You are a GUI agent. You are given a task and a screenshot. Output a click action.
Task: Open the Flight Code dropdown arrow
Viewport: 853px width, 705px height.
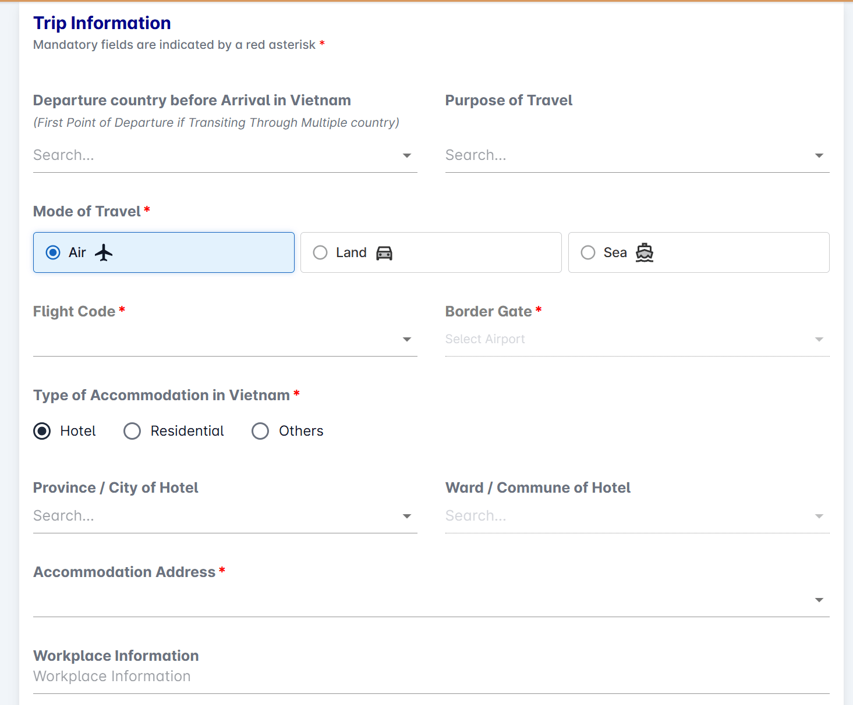(407, 339)
